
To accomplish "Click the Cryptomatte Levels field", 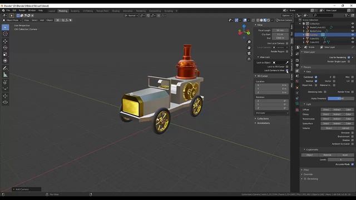I will (341, 159).
